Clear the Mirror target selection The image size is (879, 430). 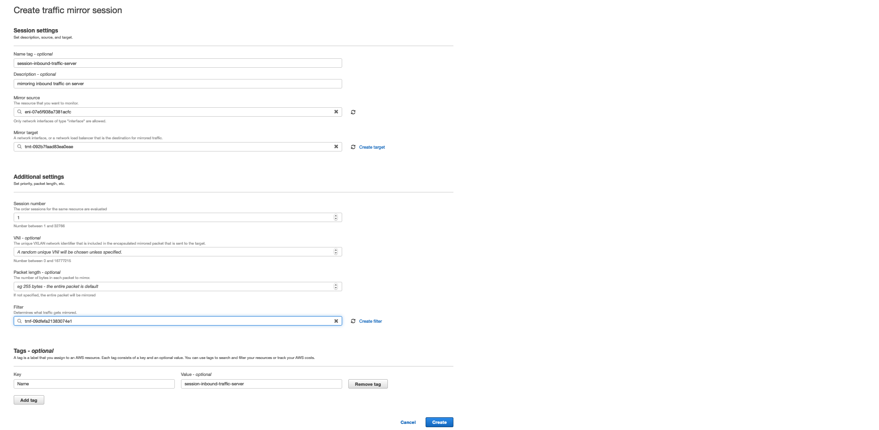point(336,147)
